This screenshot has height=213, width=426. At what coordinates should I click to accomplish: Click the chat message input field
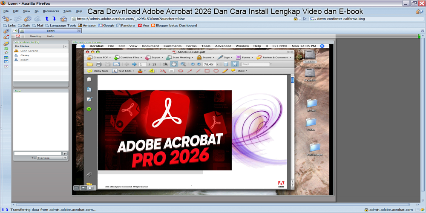coord(38,153)
